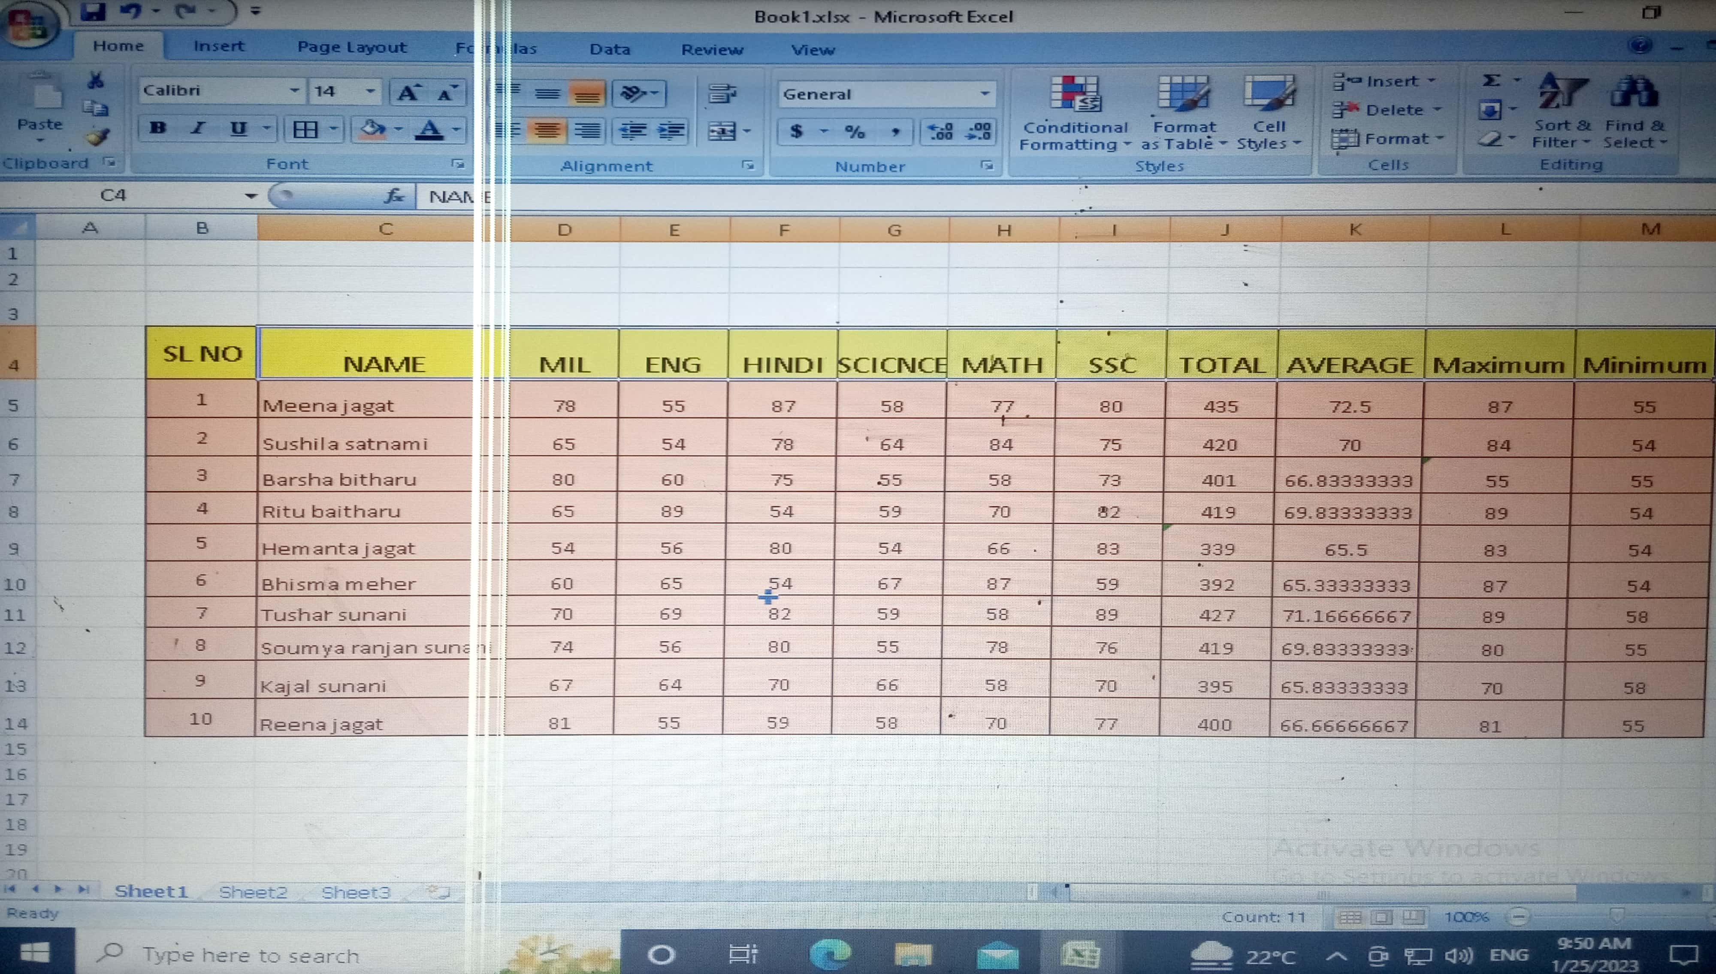This screenshot has width=1716, height=974.
Task: Switch to the Page Layout tab
Action: [x=351, y=47]
